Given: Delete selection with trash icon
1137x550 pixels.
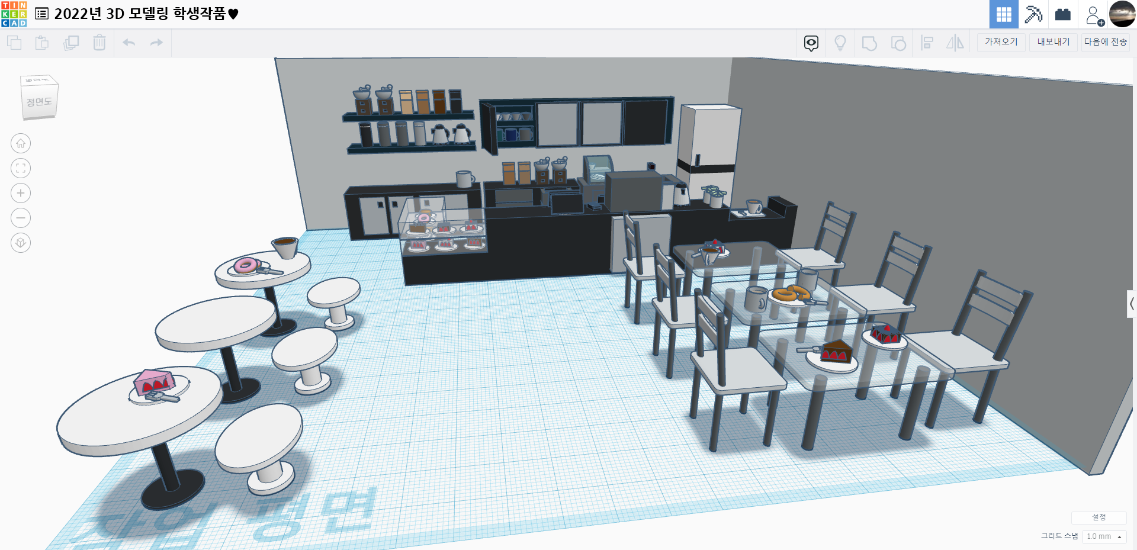Looking at the screenshot, I should 99,43.
